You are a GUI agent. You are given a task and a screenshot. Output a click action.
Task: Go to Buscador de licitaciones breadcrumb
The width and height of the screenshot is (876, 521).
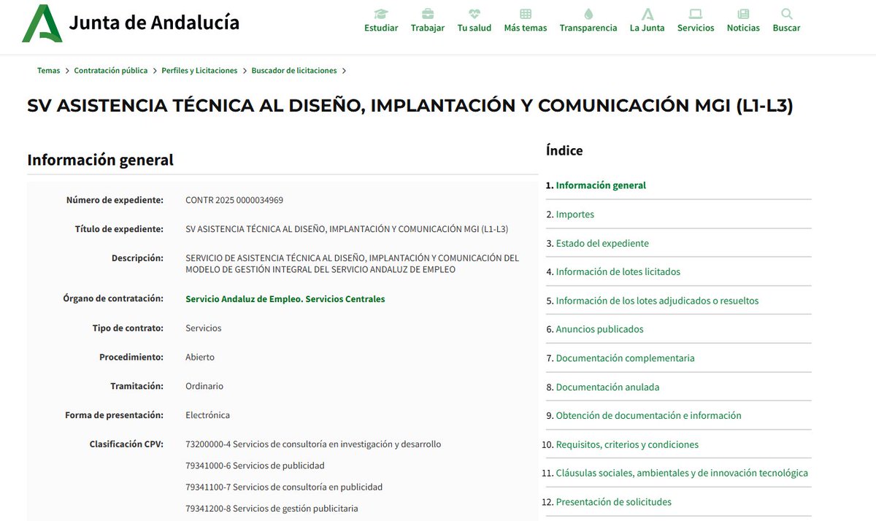(294, 71)
